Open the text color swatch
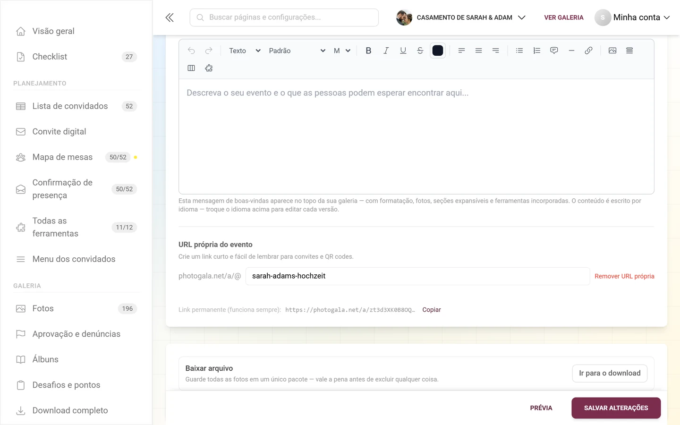 [x=438, y=51]
